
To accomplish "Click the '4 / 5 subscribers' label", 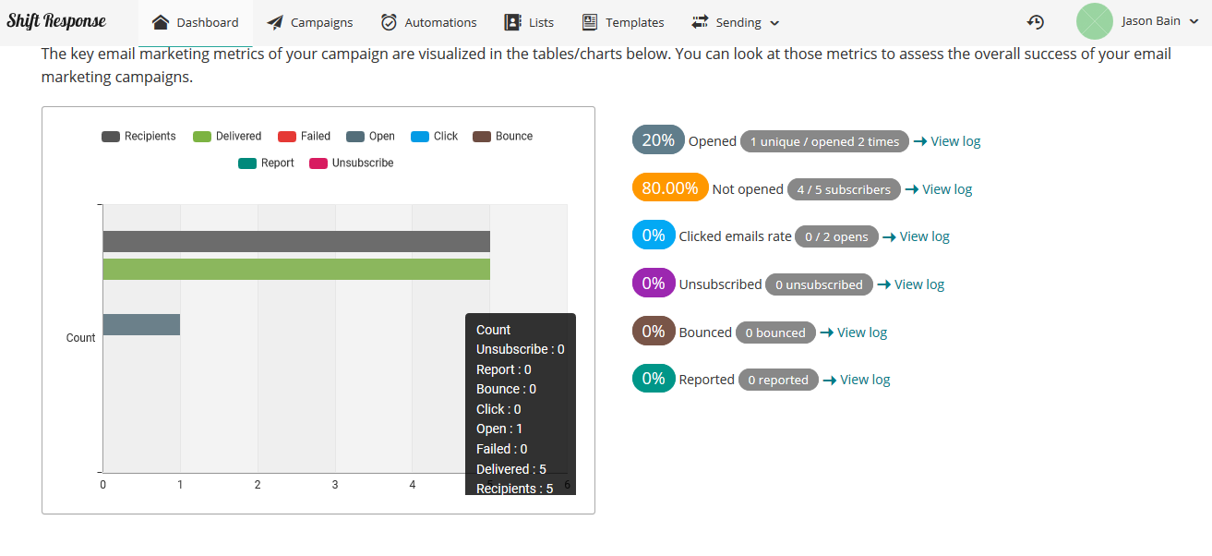I will 844,189.
